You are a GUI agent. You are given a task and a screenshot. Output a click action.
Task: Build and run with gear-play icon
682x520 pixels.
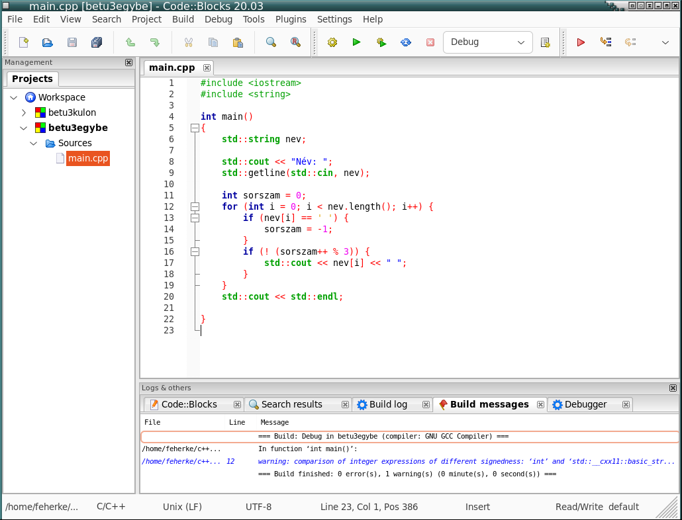point(381,42)
